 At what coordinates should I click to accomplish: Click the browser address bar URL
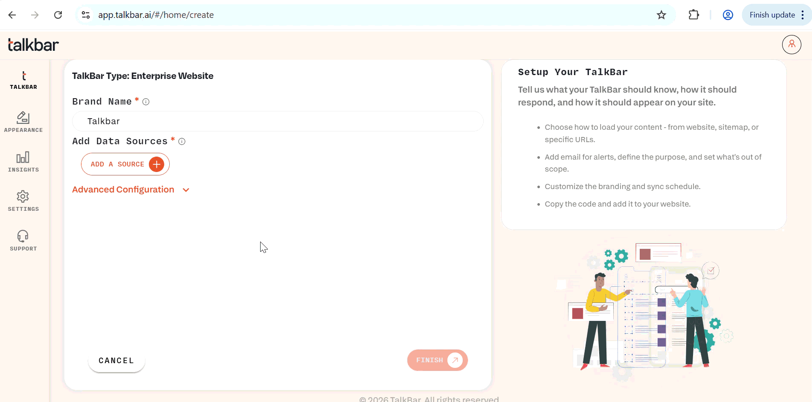point(156,15)
